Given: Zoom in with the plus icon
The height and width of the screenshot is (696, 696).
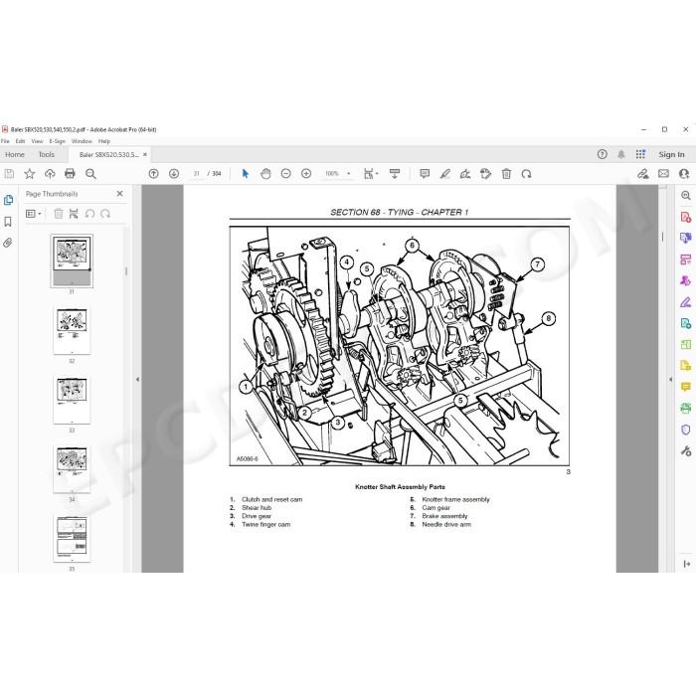Looking at the screenshot, I should [x=306, y=174].
